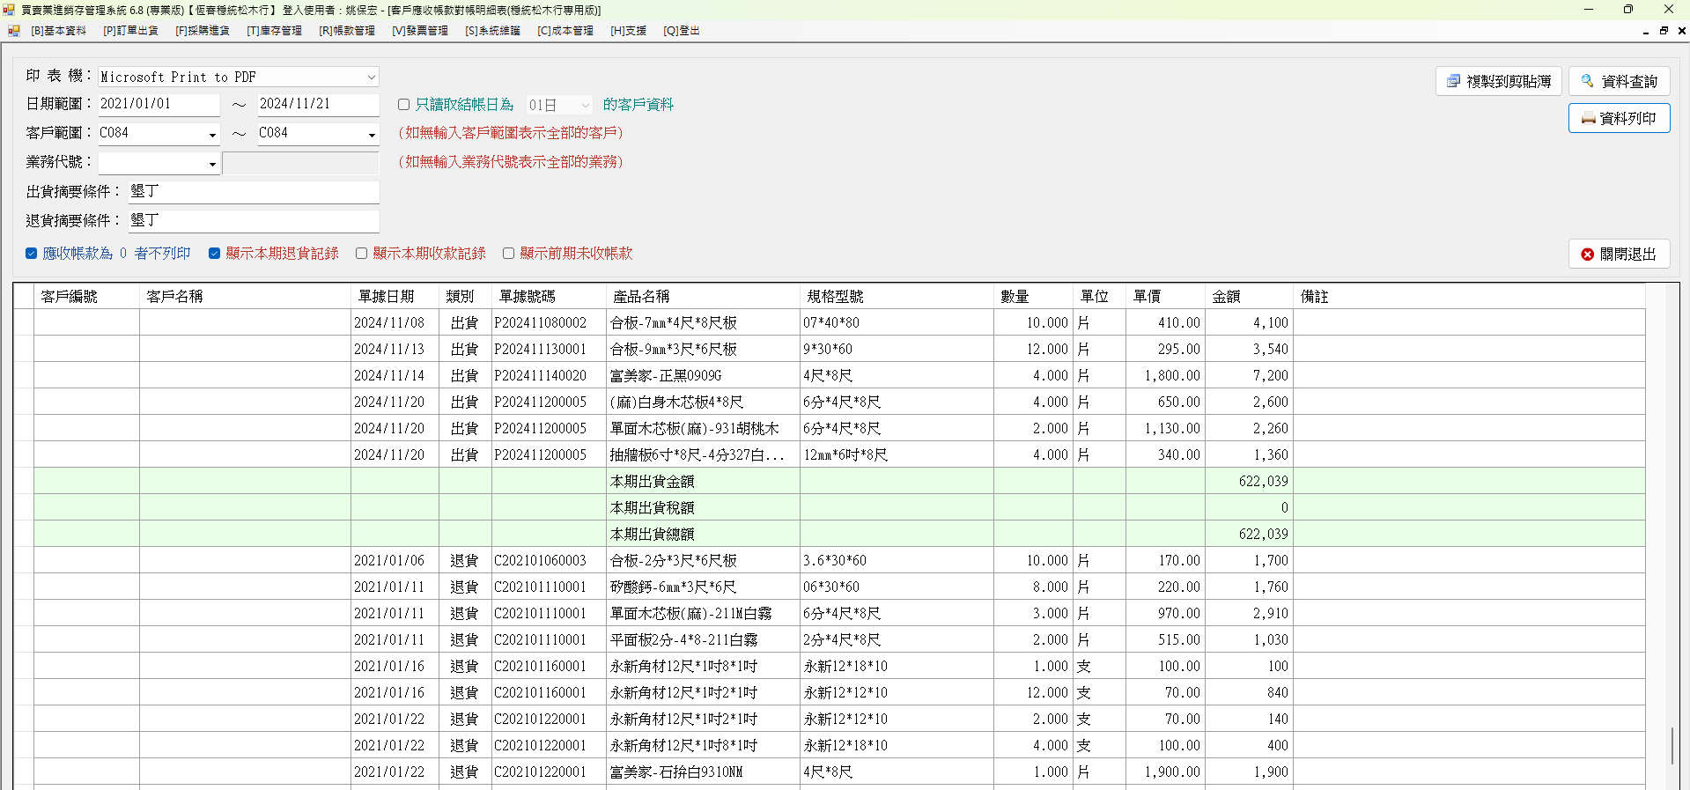Click the 關閉退出 close and exit button
Image resolution: width=1690 pixels, height=790 pixels.
pyautogui.click(x=1619, y=255)
